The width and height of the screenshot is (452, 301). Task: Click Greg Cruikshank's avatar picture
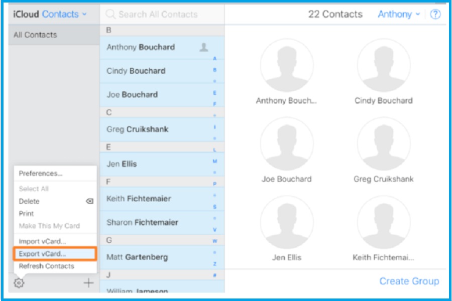click(383, 145)
